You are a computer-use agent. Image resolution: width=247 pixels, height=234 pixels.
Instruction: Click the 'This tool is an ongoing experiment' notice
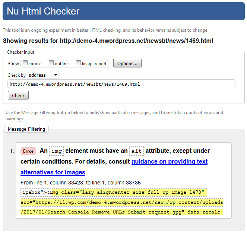pyautogui.click(x=105, y=30)
